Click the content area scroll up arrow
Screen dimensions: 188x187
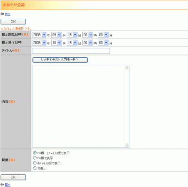click(127, 68)
